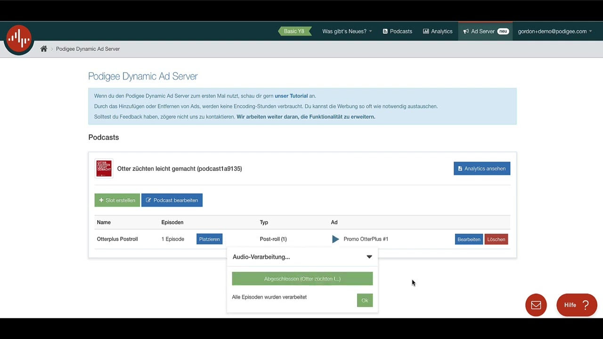Open the email contact bubble
This screenshot has height=339, width=603.
point(536,305)
